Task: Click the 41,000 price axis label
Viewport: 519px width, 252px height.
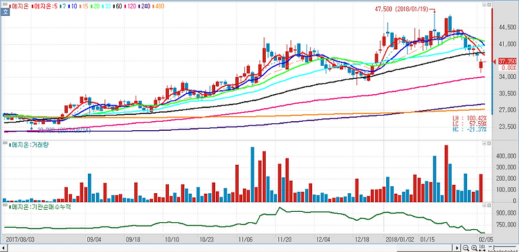Action: [508, 44]
